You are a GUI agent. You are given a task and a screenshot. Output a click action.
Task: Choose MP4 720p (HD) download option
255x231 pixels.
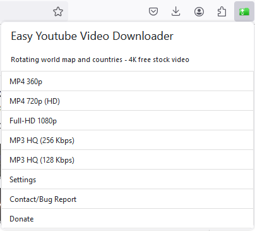pos(127,101)
